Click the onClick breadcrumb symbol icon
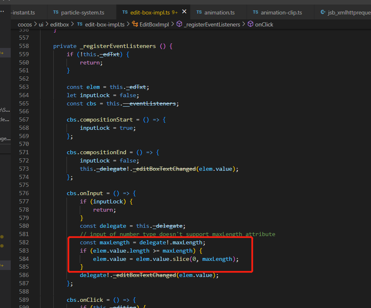 250,24
